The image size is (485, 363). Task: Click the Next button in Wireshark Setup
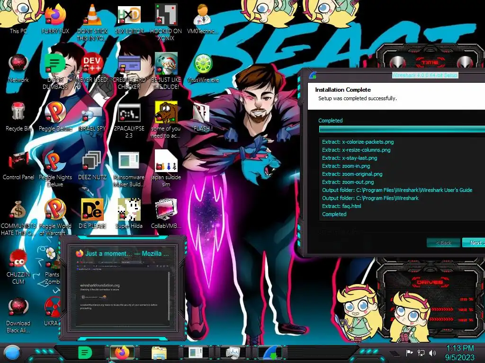click(x=474, y=242)
